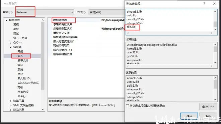Viewport: 221px width, 124px height.
Task: Select 输入 under 链接器
Action: (20, 56)
